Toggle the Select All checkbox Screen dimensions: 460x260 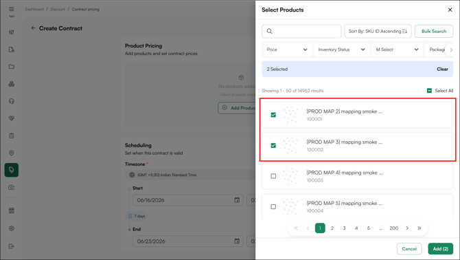[x=429, y=91]
